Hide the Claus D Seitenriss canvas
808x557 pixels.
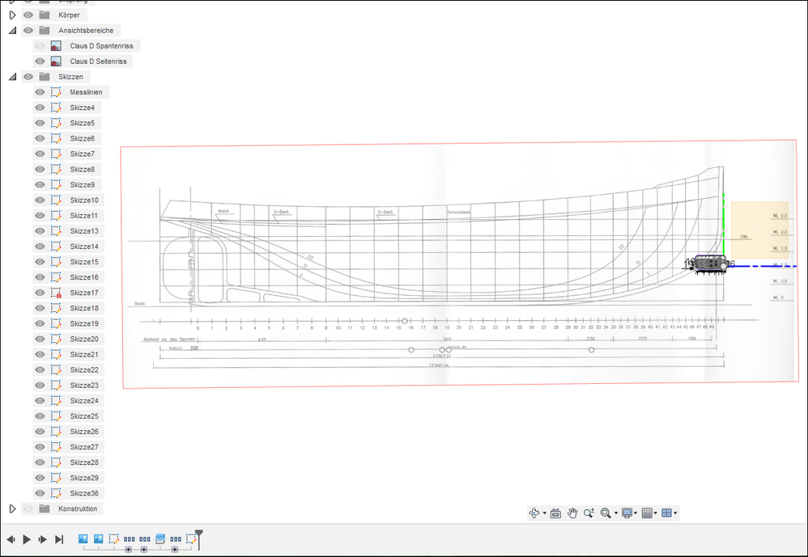pyautogui.click(x=40, y=61)
